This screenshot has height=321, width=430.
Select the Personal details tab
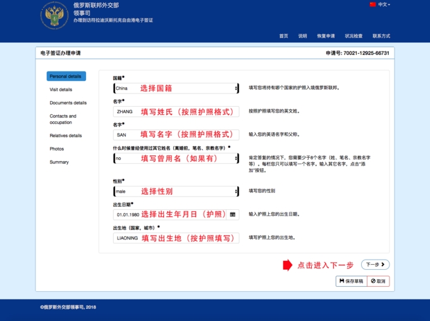point(66,76)
